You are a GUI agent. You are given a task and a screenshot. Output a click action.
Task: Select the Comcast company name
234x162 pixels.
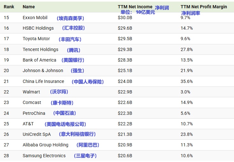click(x=32, y=102)
